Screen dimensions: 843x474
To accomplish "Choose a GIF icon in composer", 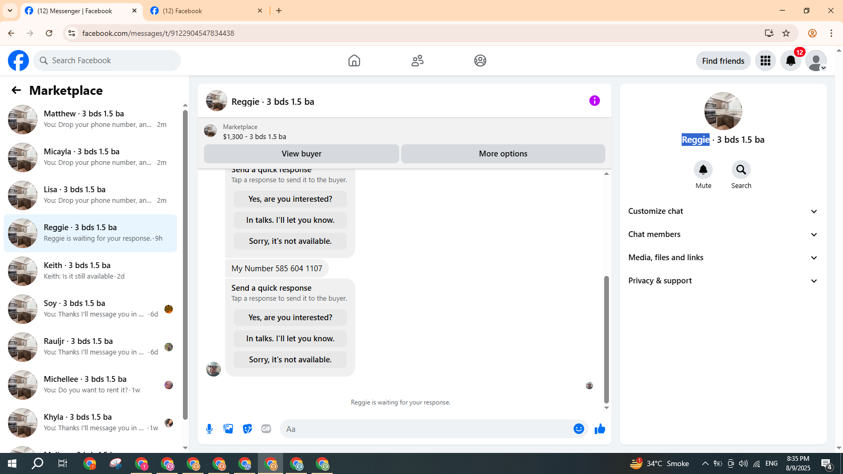I will [266, 429].
